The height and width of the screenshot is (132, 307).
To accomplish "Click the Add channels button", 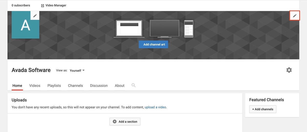I will [x=263, y=109].
